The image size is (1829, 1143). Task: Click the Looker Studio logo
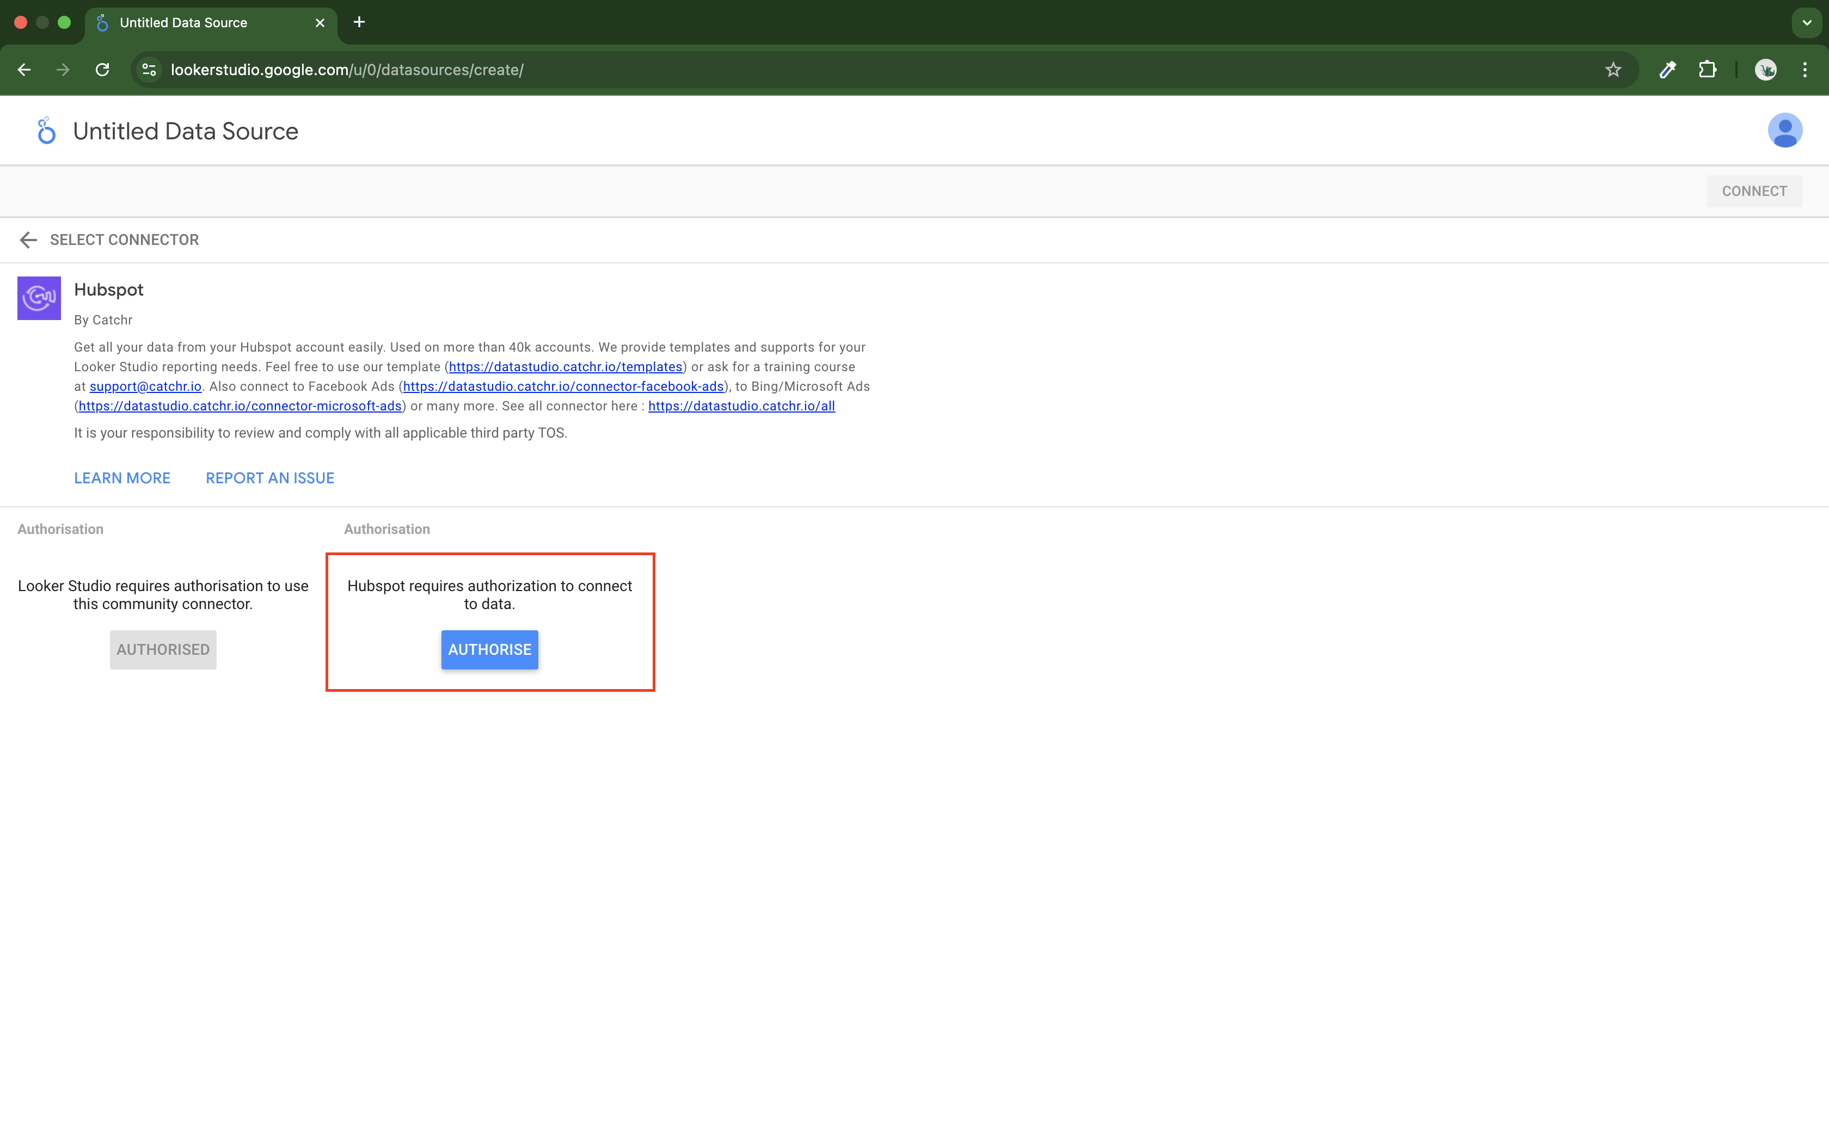click(46, 131)
